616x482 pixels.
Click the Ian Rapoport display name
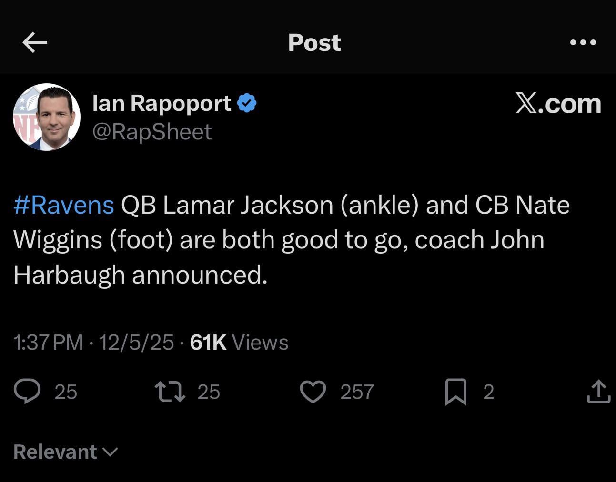point(162,103)
